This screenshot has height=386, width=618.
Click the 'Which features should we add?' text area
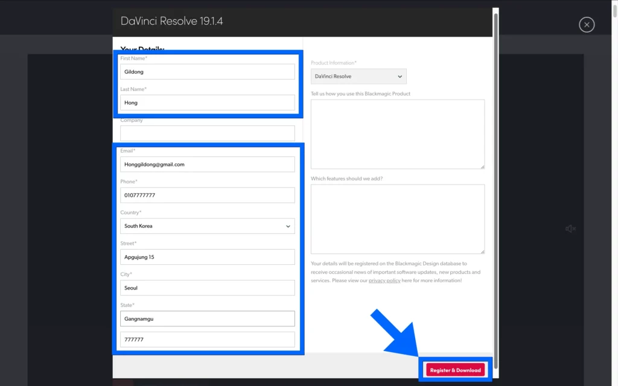click(398, 219)
